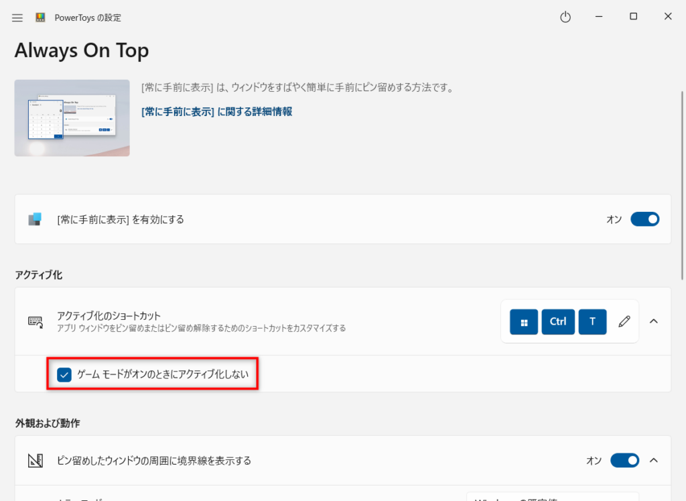Click the Windows key shortcut button
The width and height of the screenshot is (686, 501).
(x=524, y=322)
